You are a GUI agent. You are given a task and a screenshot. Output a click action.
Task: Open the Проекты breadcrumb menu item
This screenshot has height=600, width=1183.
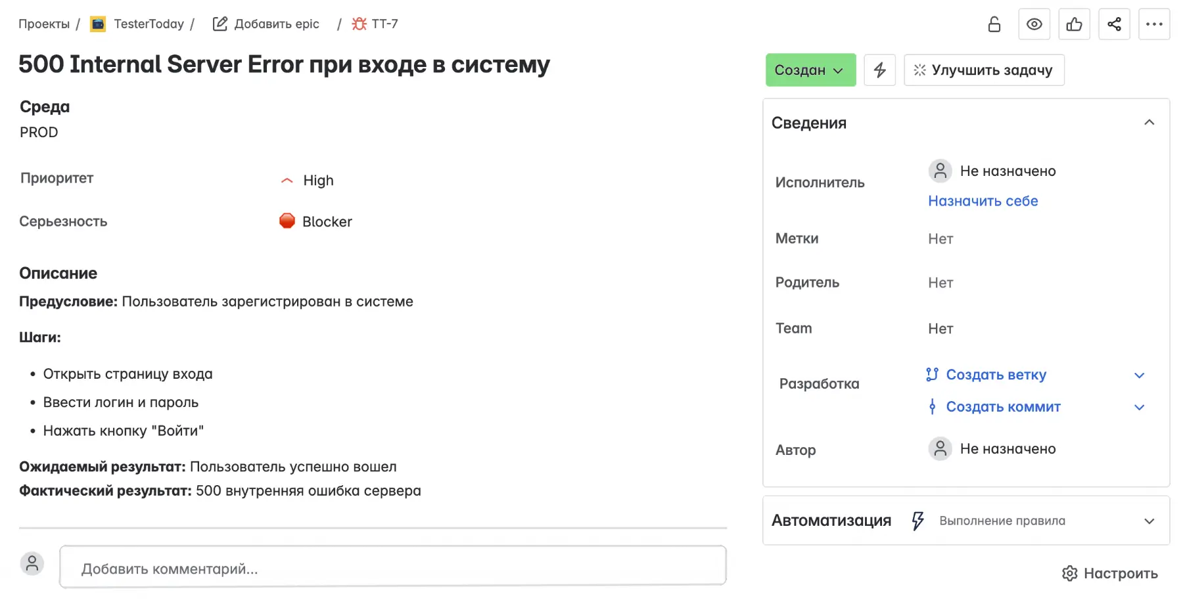tap(43, 24)
